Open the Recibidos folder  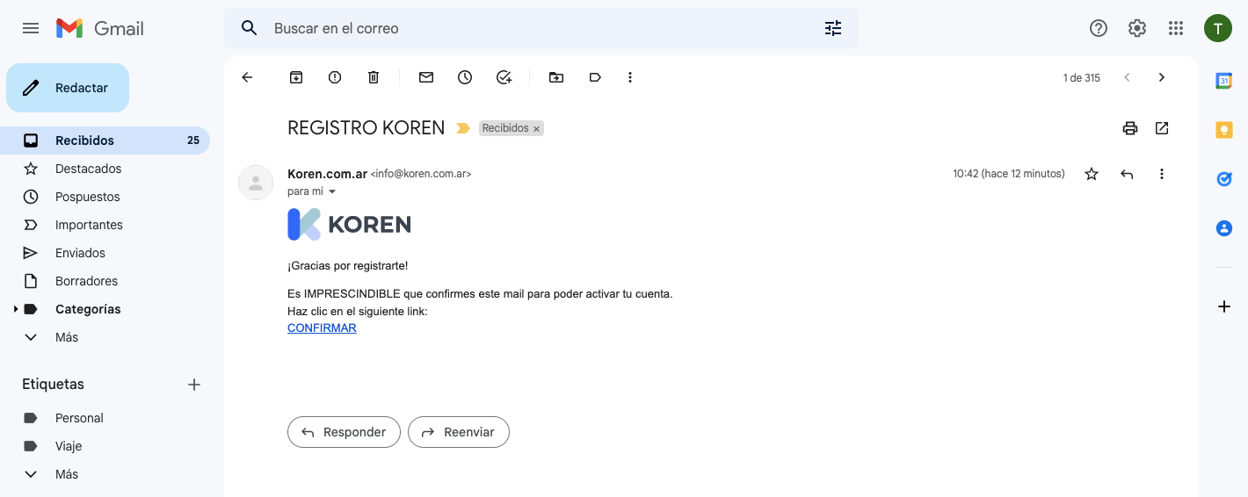click(105, 140)
